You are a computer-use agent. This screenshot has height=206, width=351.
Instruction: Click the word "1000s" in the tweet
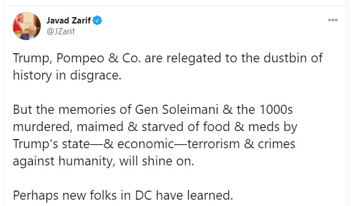[x=276, y=109]
